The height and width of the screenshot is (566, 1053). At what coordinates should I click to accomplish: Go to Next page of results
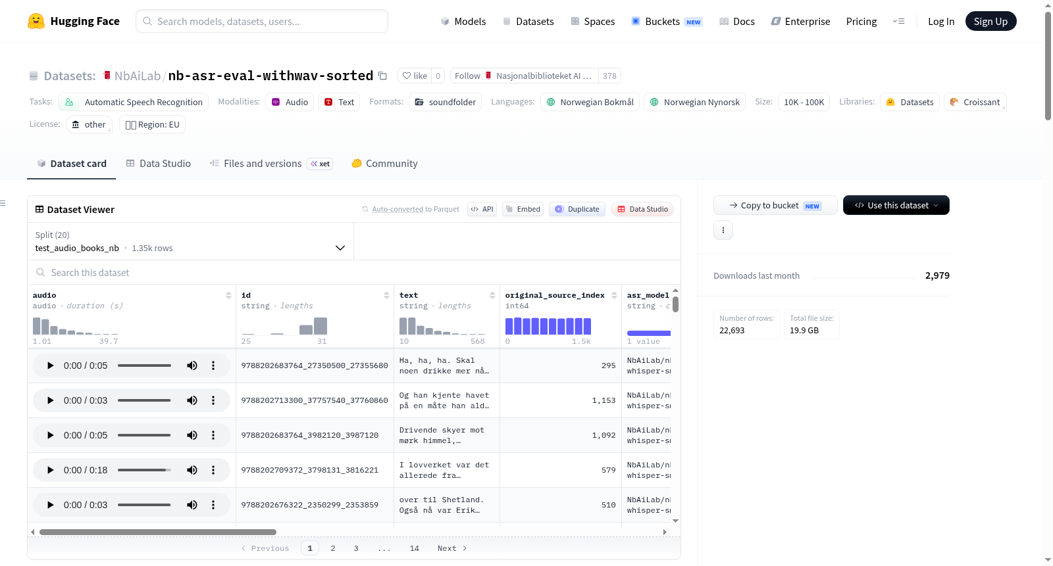coord(452,548)
